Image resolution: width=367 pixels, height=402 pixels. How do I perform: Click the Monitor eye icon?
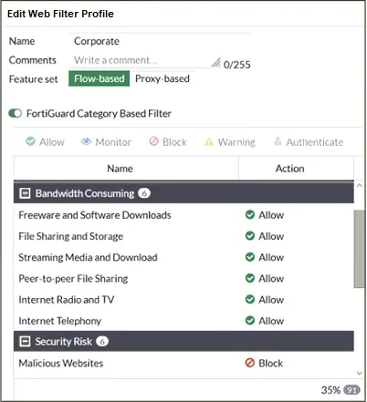point(86,141)
